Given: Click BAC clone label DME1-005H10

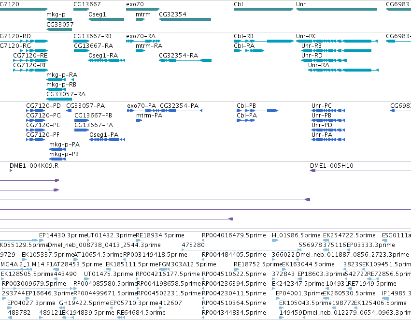Looking at the screenshot, I should 332,166.
